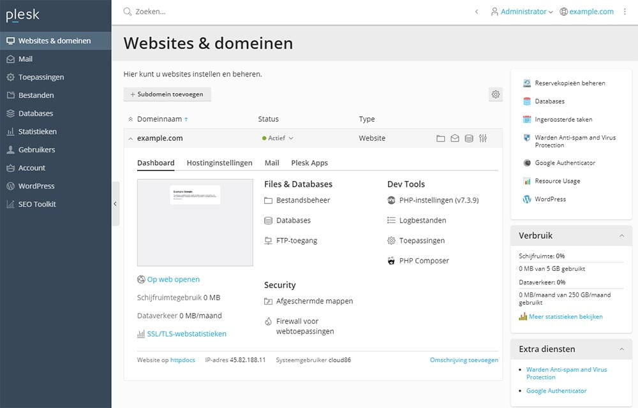Open hosting settings via the sliders icon

(483, 138)
